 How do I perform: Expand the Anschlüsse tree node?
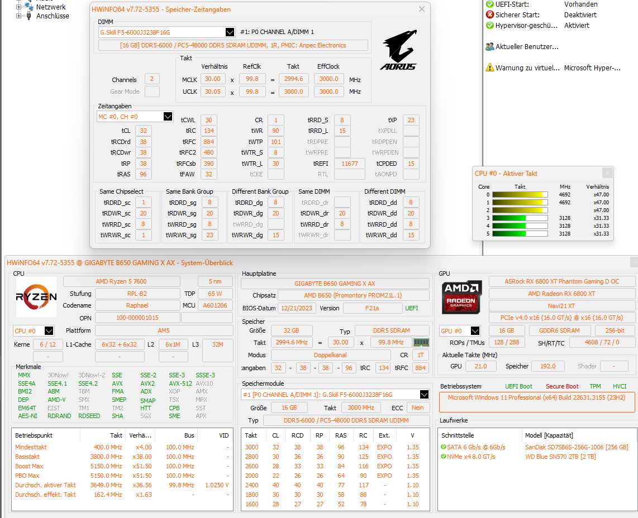18,16
